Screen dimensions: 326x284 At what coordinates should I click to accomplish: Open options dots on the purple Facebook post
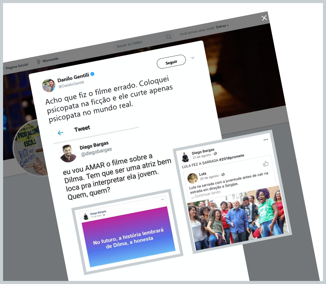click(162, 200)
